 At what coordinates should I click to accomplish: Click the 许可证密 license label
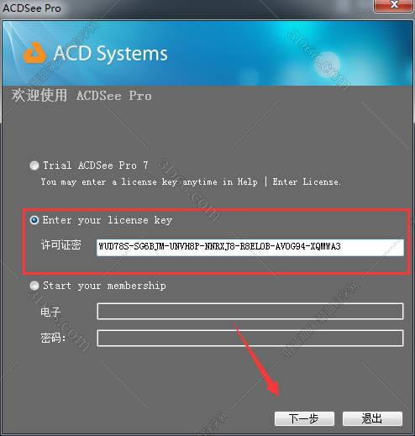click(x=61, y=245)
